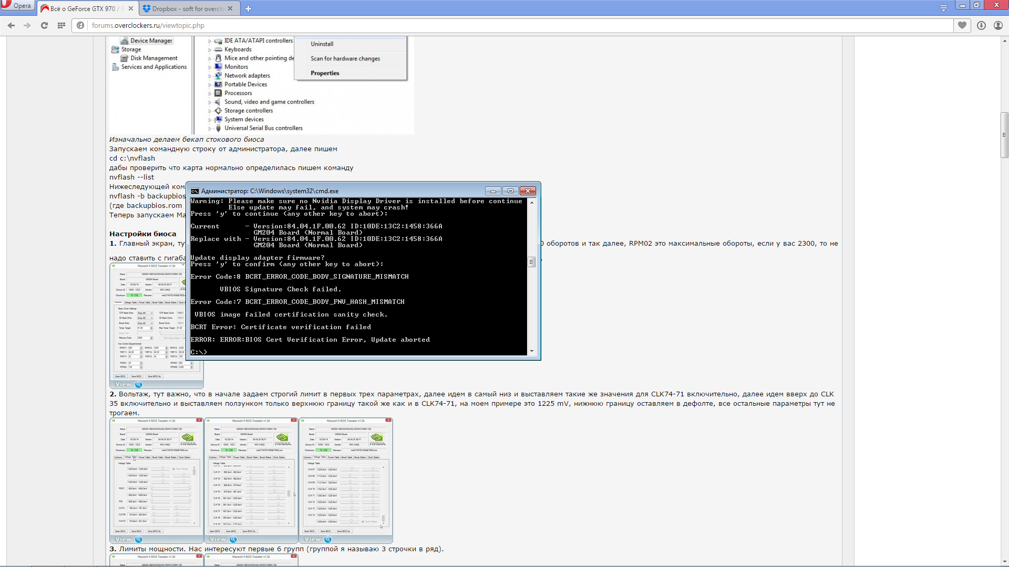Click the browser back arrow
The image size is (1009, 567).
[x=11, y=25]
